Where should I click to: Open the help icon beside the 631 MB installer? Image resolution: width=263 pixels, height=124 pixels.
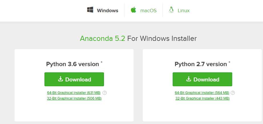coord(105,93)
